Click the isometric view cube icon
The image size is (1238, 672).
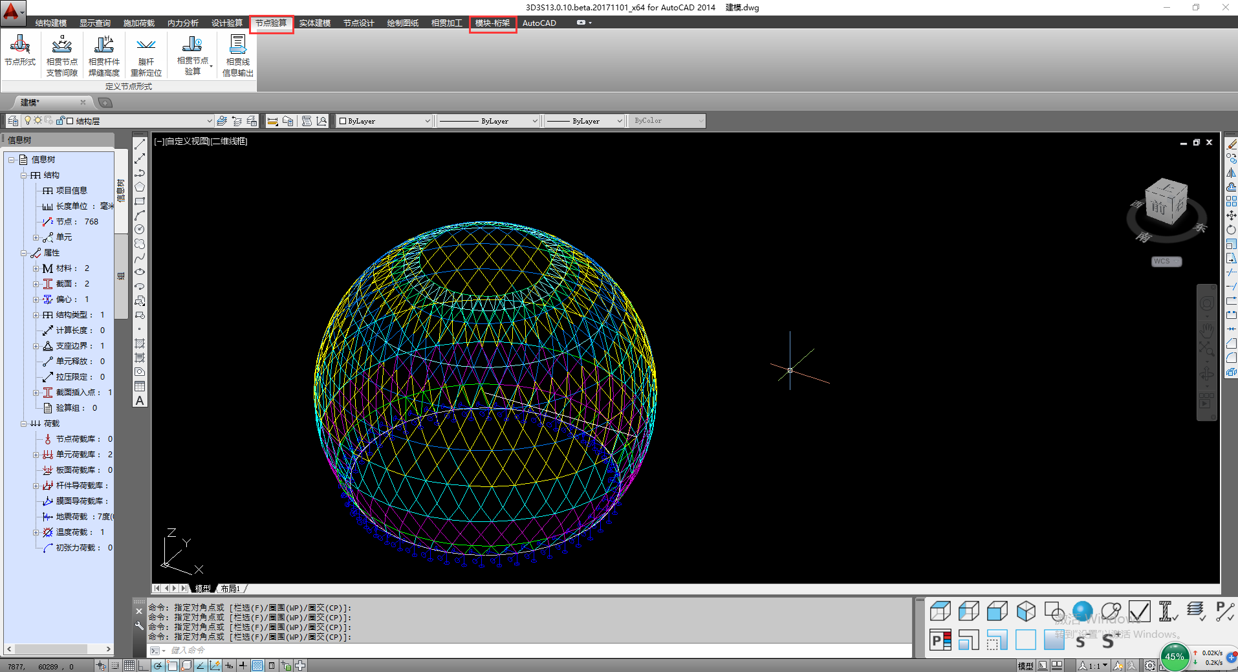pyautogui.click(x=1026, y=611)
